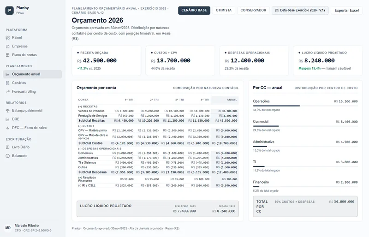The image size is (369, 237).
Task: Click the Comercial progress bar
Action: [x=305, y=126]
